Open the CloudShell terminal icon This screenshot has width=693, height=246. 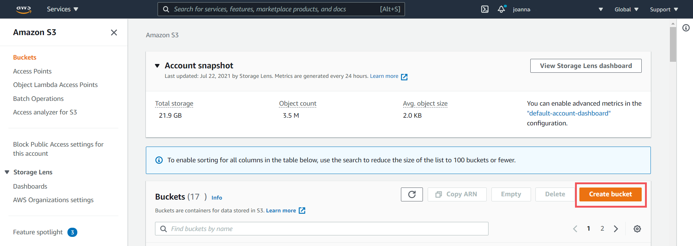pyautogui.click(x=484, y=9)
